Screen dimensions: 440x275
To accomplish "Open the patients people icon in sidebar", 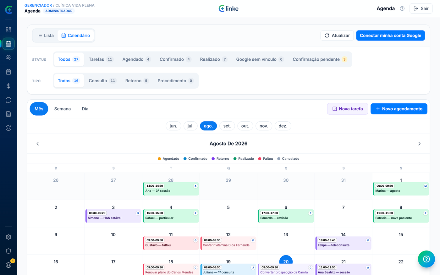I will point(8,58).
